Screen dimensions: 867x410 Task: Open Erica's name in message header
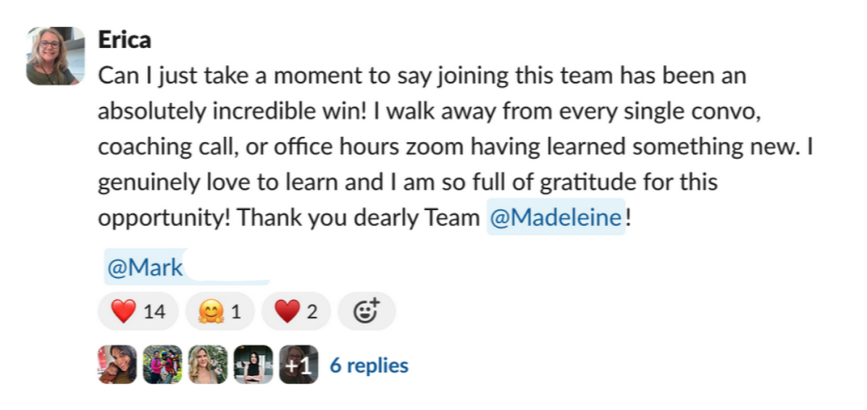(125, 40)
